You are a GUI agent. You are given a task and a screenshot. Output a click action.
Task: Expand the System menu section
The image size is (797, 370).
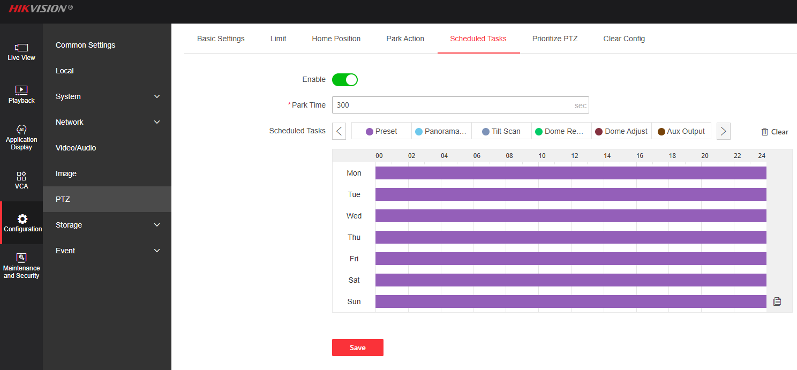(x=157, y=96)
